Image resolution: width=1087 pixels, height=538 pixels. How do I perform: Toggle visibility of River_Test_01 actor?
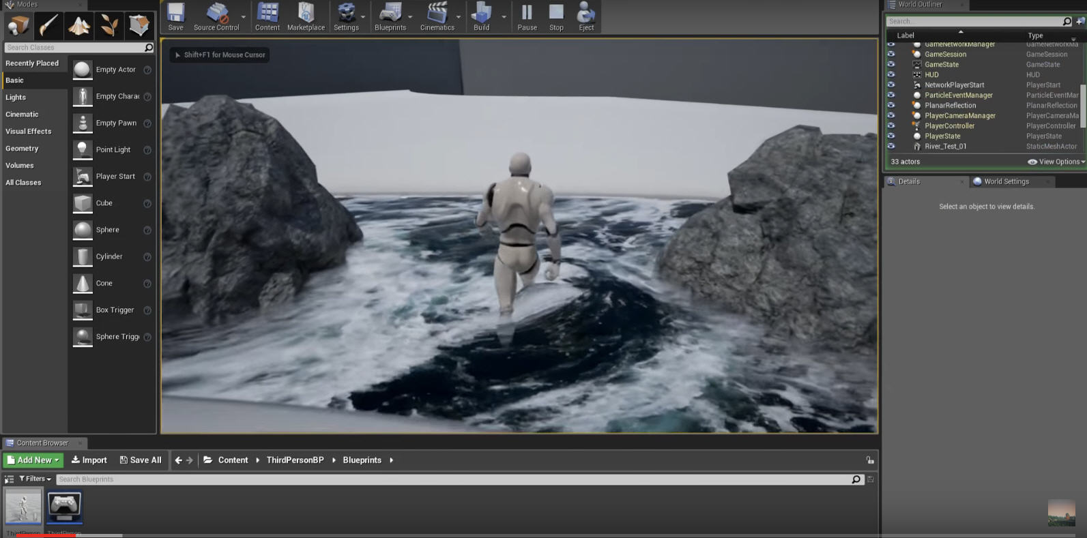pos(890,146)
